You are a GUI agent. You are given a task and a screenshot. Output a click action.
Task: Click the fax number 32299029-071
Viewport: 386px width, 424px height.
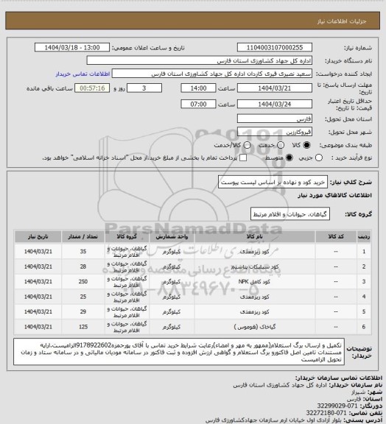click(337, 406)
